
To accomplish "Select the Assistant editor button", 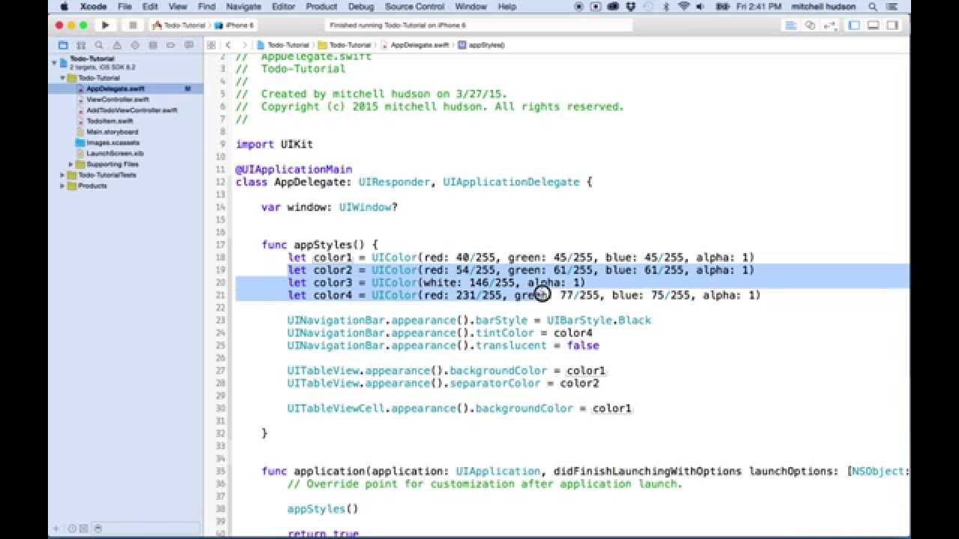I will (810, 25).
